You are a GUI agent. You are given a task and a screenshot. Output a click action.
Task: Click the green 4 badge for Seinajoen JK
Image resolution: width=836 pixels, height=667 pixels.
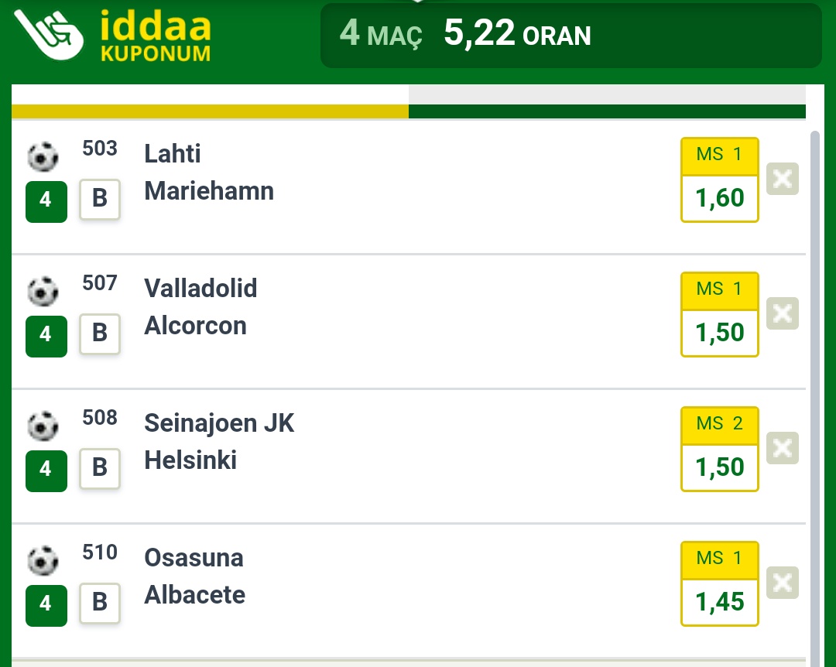point(46,470)
